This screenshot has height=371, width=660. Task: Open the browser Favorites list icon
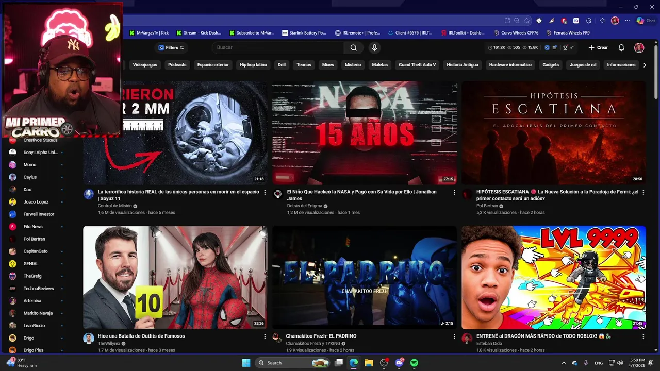[x=602, y=21]
